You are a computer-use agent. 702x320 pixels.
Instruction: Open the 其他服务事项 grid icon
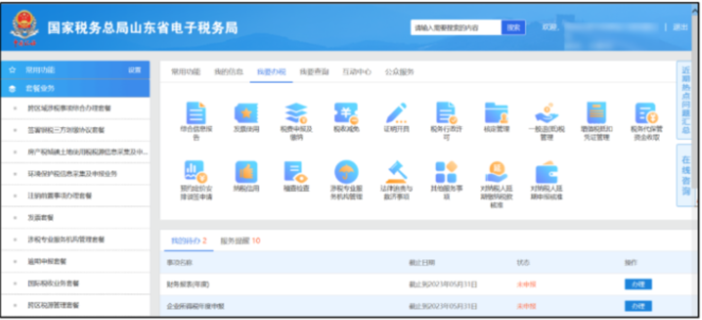(x=446, y=172)
